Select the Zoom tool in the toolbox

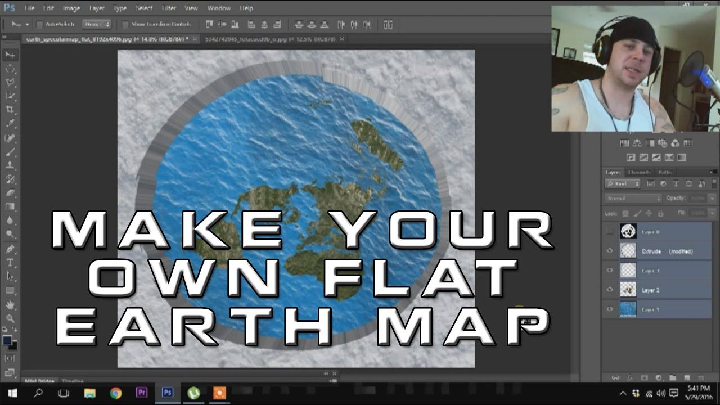click(x=10, y=318)
